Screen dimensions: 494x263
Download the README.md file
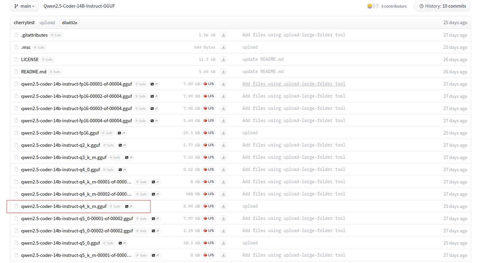223,72
